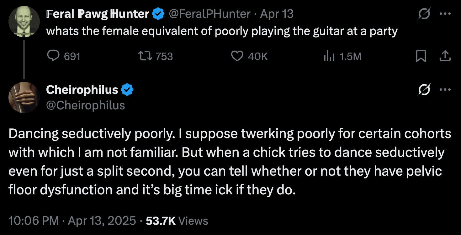The image size is (461, 235).
Task: Click the Grok icon on Cheirophilus's reply
Action: click(x=424, y=90)
